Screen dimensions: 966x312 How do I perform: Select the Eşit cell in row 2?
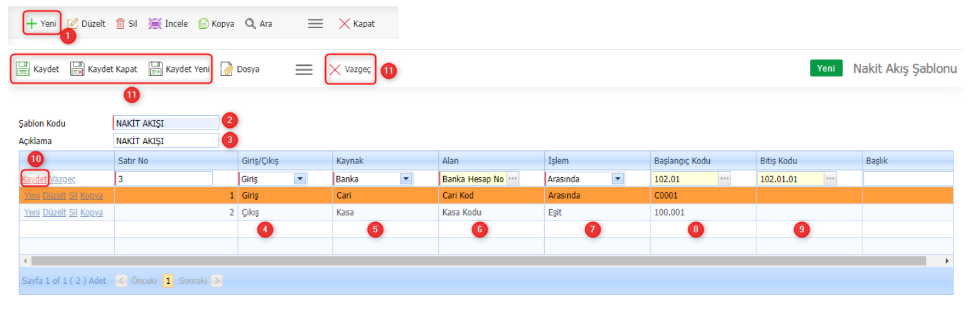tap(597, 212)
